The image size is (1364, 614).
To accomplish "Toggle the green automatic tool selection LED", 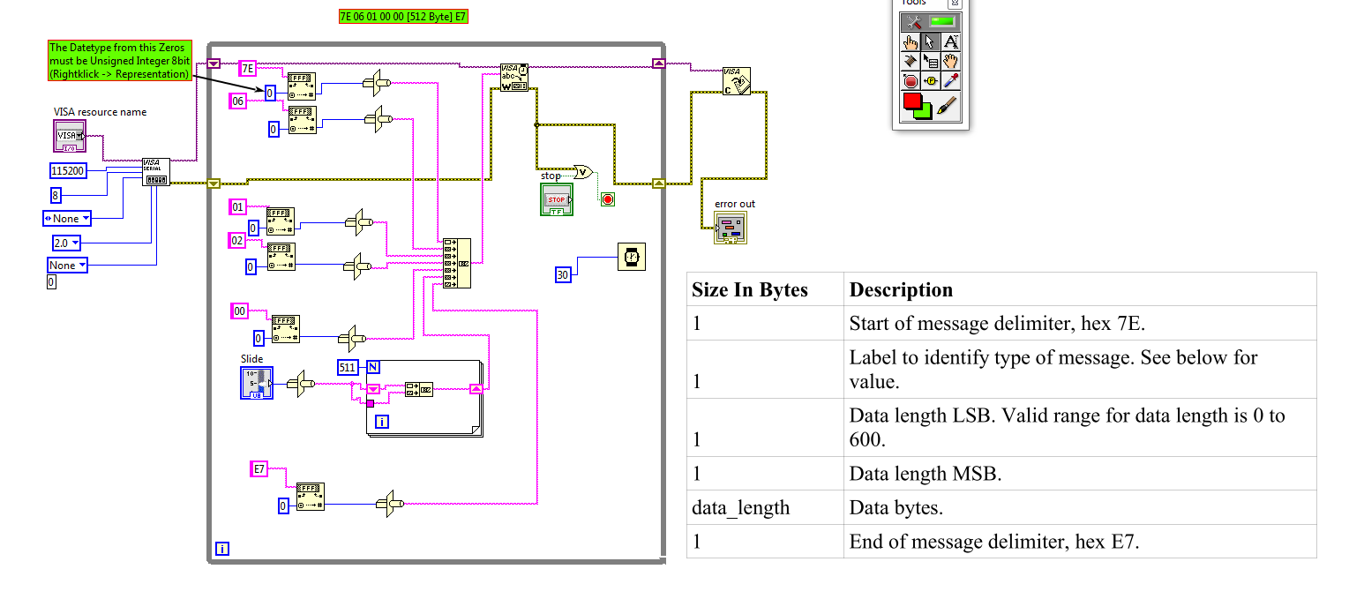I will pos(943,22).
